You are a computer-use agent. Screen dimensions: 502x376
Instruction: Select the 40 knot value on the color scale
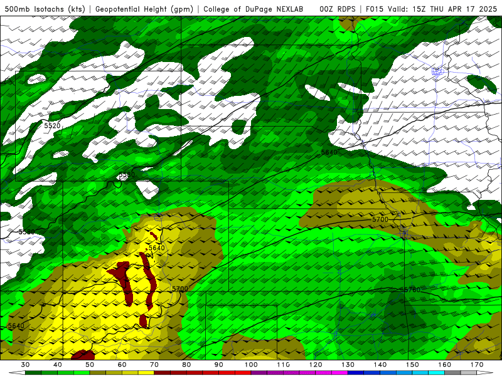[x=58, y=365]
